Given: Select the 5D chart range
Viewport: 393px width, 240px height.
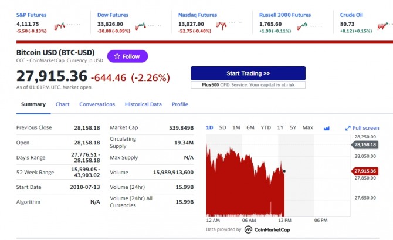Looking at the screenshot, I should pos(222,128).
